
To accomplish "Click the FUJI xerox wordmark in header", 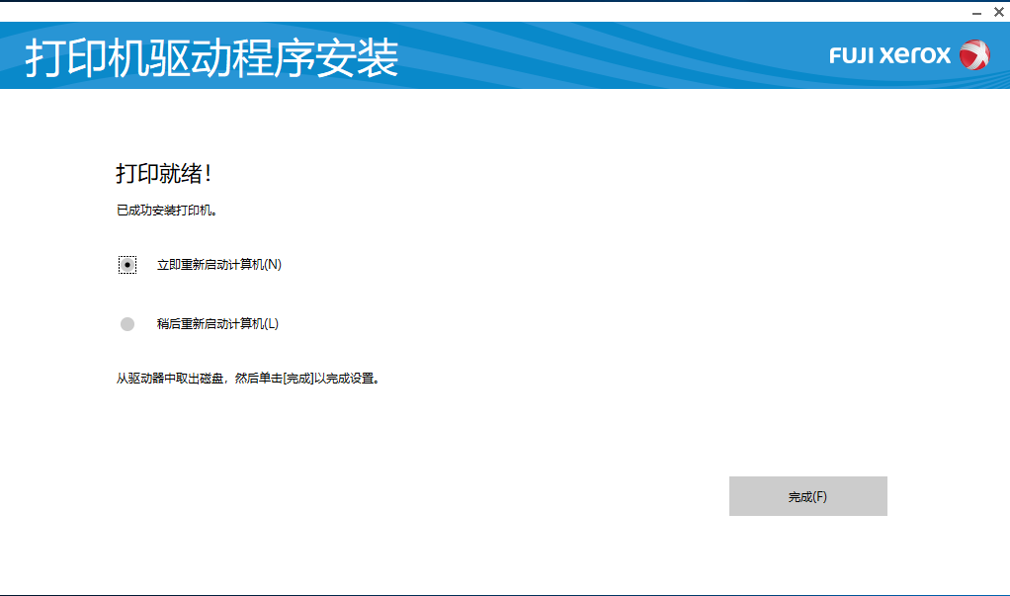I will (x=889, y=55).
